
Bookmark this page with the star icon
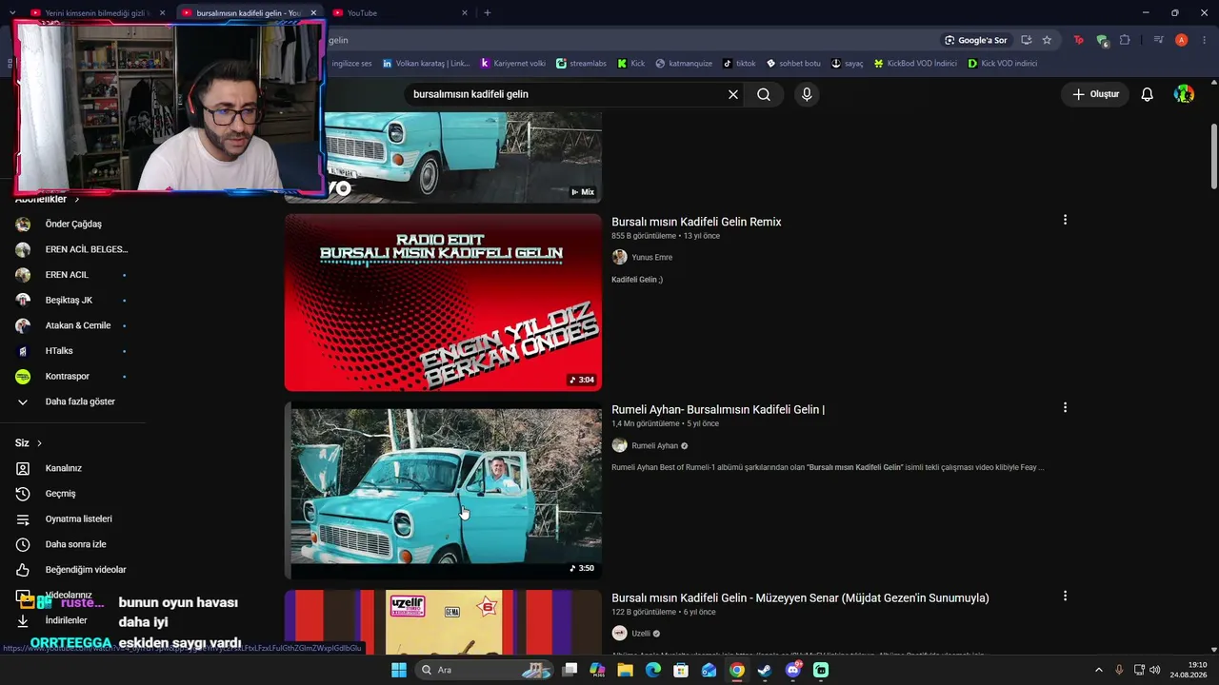click(1047, 40)
